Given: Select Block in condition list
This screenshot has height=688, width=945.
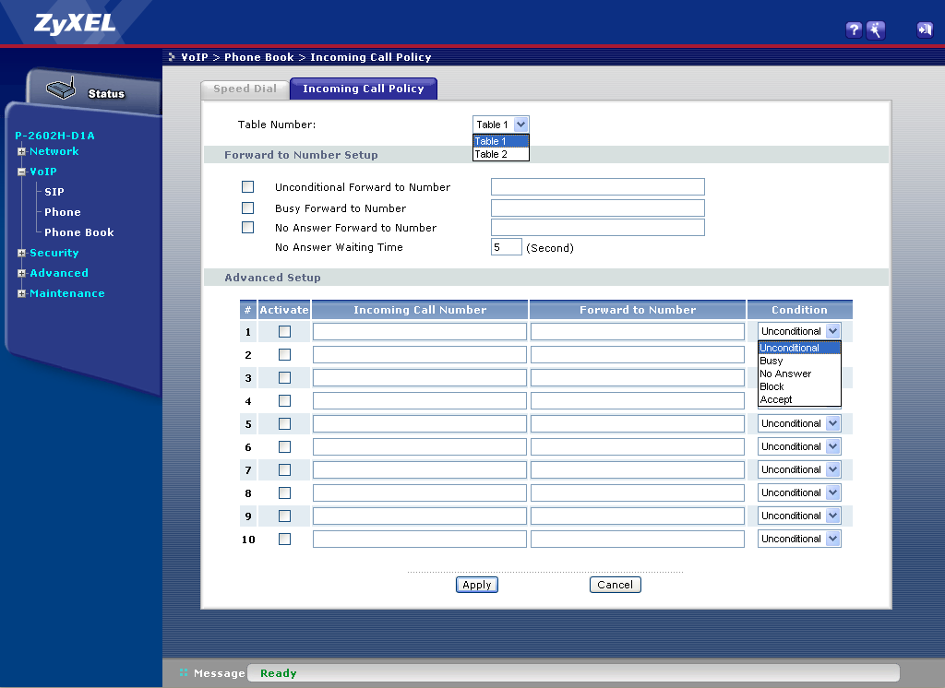Looking at the screenshot, I should [799, 386].
